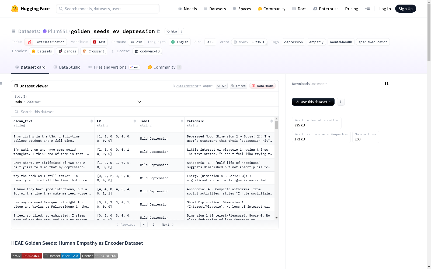
Task: Go to Models in the navigation
Action: (x=187, y=9)
